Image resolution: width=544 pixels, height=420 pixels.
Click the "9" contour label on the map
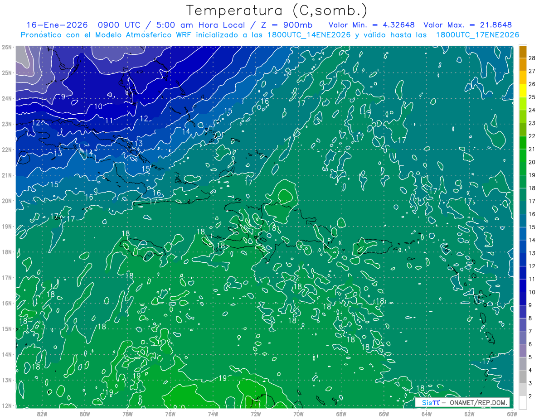63,97
